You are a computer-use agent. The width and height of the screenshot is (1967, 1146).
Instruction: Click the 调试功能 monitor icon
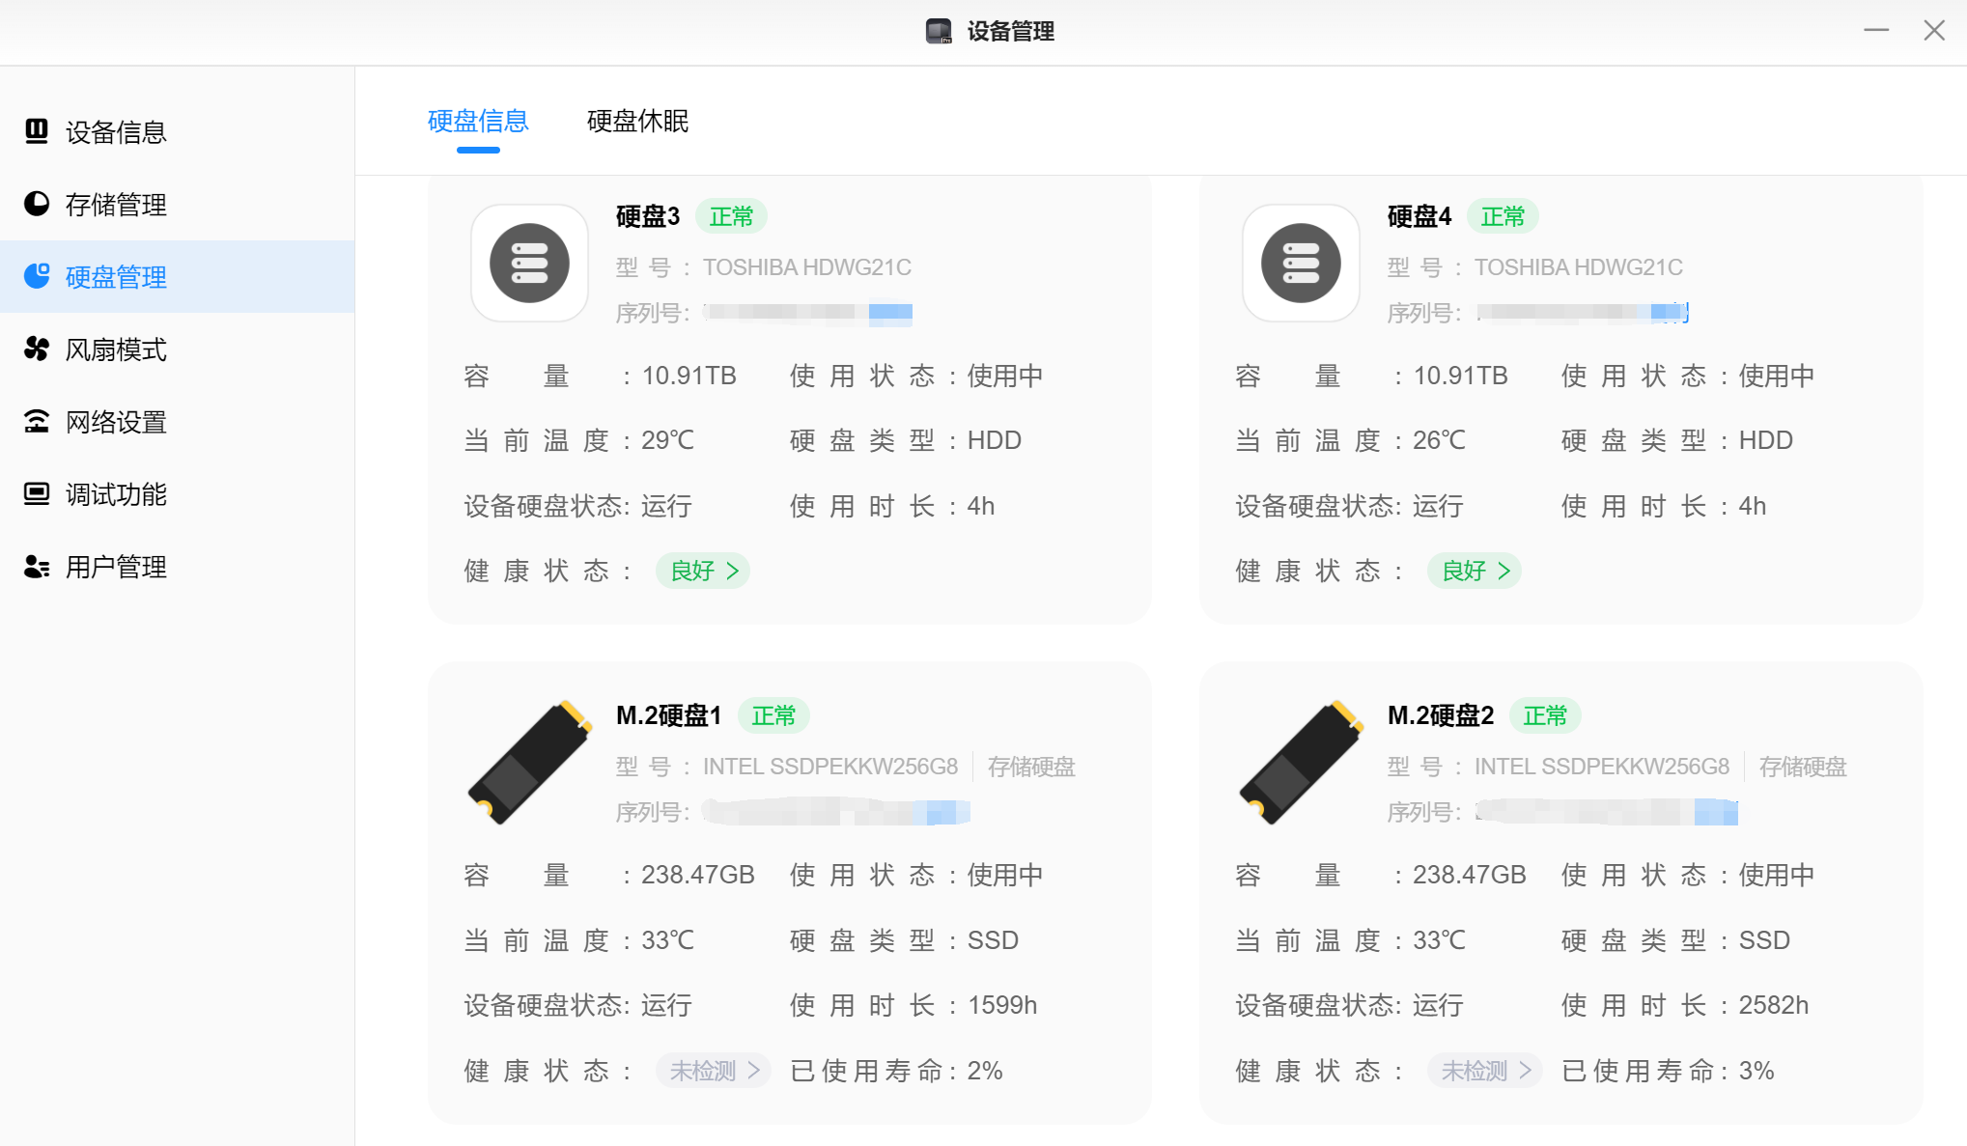tap(37, 493)
